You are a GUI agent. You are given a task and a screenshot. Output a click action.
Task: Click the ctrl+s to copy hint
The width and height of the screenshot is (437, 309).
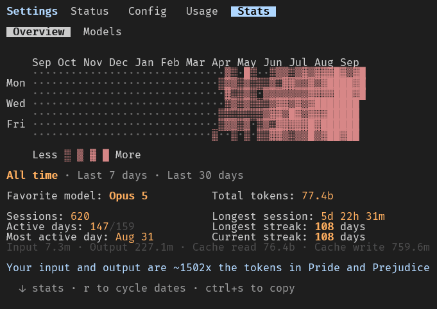coord(250,288)
